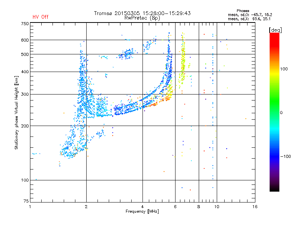Click the '2' frequency tick label

86,207
